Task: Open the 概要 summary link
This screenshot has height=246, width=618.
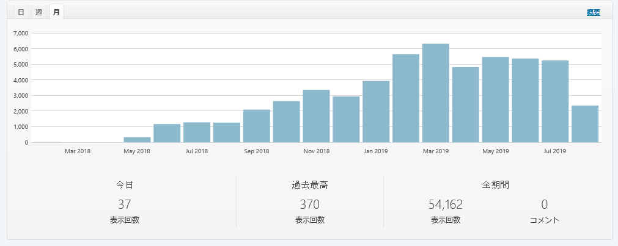Action: pos(593,12)
